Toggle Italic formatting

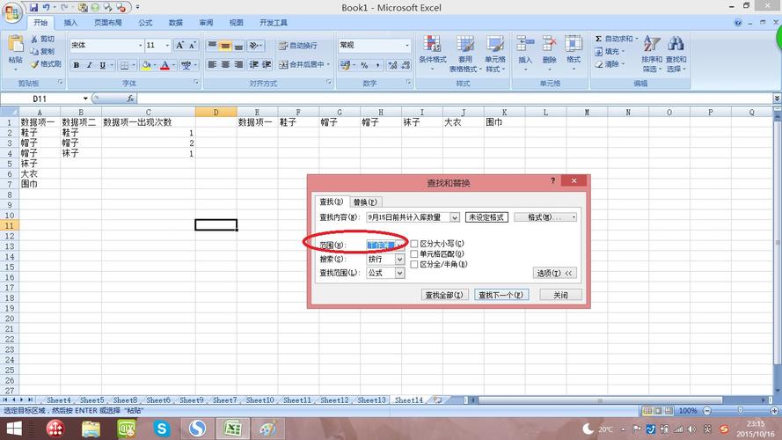[89, 65]
